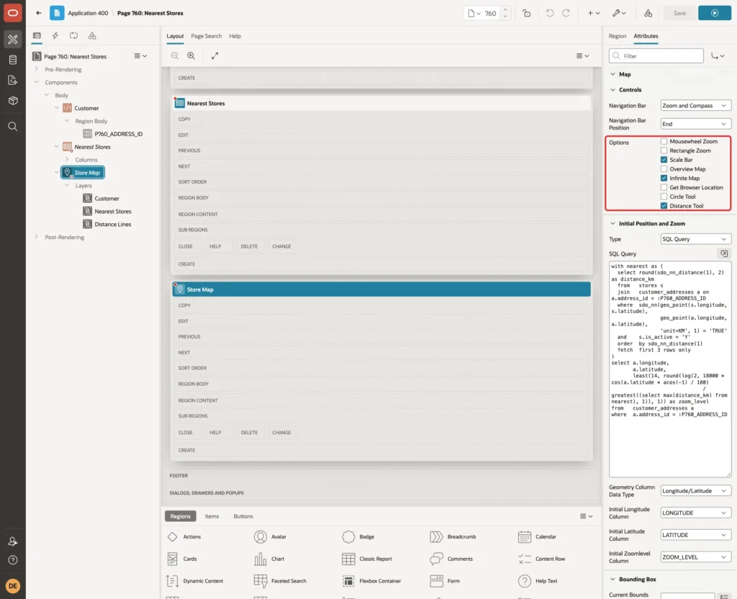The height and width of the screenshot is (599, 737).
Task: Open the App Builder icon in sidebar
Action: pyautogui.click(x=13, y=40)
